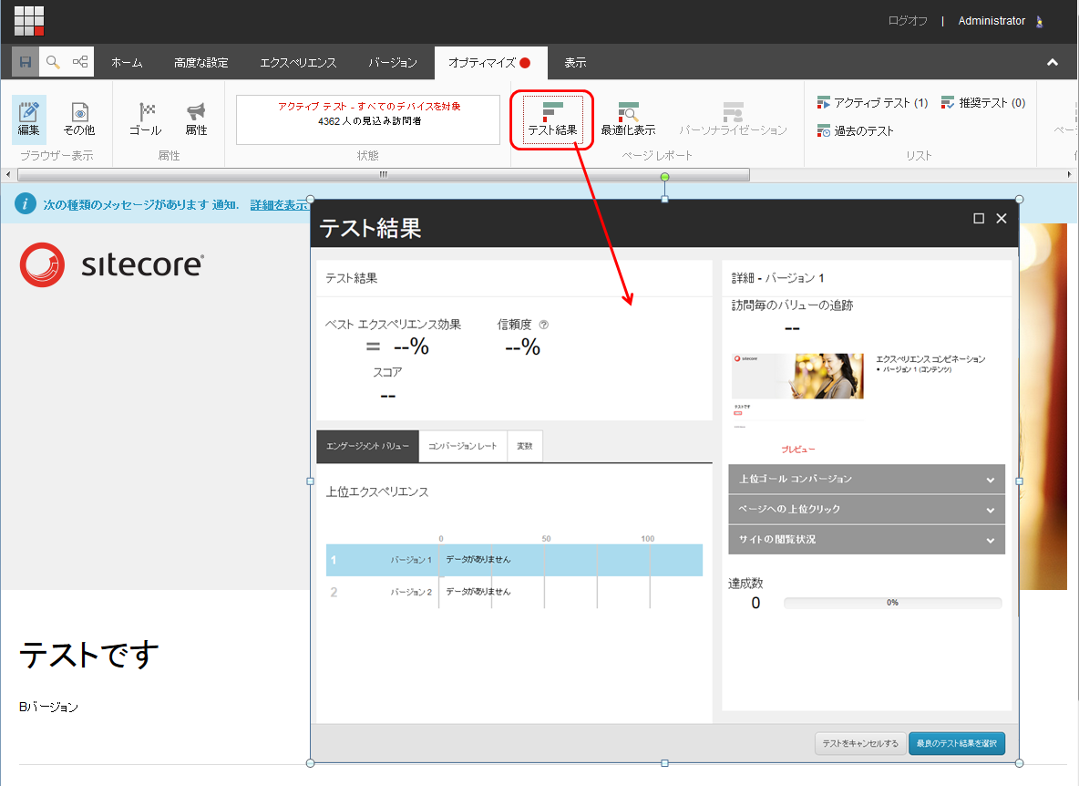This screenshot has height=786, width=1079.
Task: Switch to the コンバージョン レート tab
Action: [x=462, y=446]
